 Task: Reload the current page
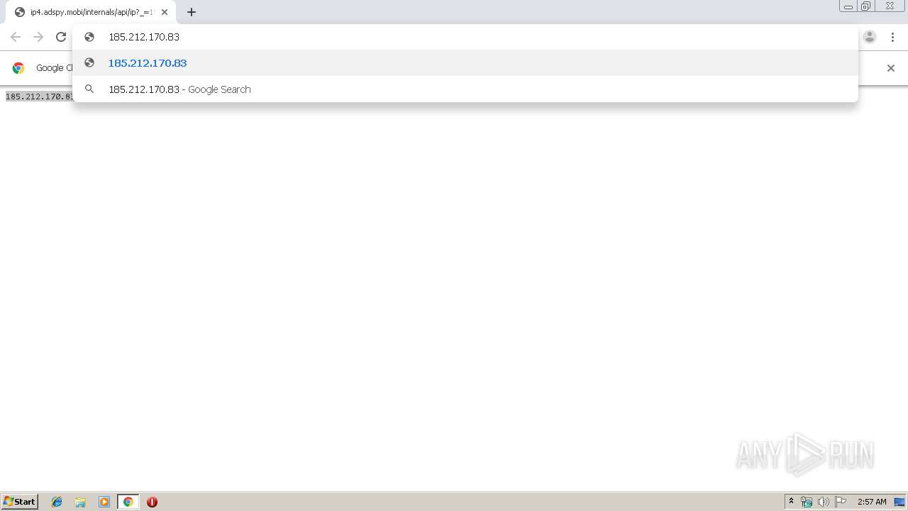(x=61, y=37)
